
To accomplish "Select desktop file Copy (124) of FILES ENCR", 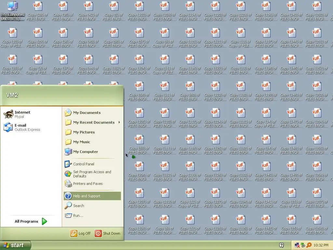I will tap(215, 118).
